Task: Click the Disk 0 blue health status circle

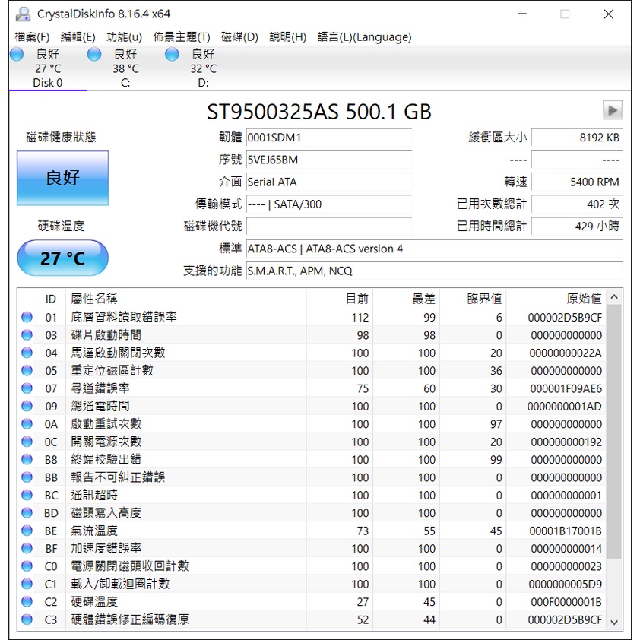Action: click(x=16, y=54)
